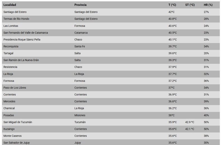The height and width of the screenshot is (145, 221).
Task: Select the Monte Caseros locality cell
Action: tap(13, 136)
